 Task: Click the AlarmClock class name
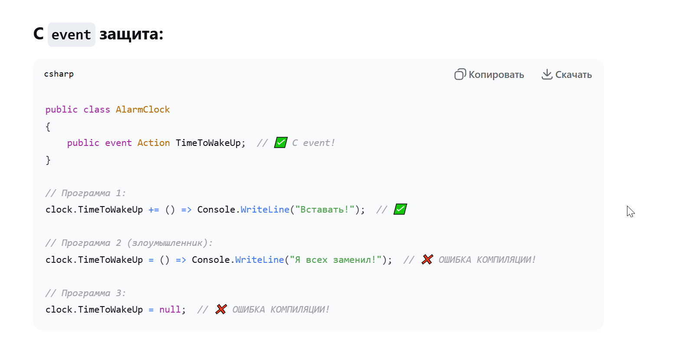(x=143, y=110)
